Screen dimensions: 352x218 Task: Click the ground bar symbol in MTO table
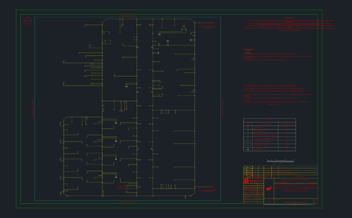click(248, 149)
